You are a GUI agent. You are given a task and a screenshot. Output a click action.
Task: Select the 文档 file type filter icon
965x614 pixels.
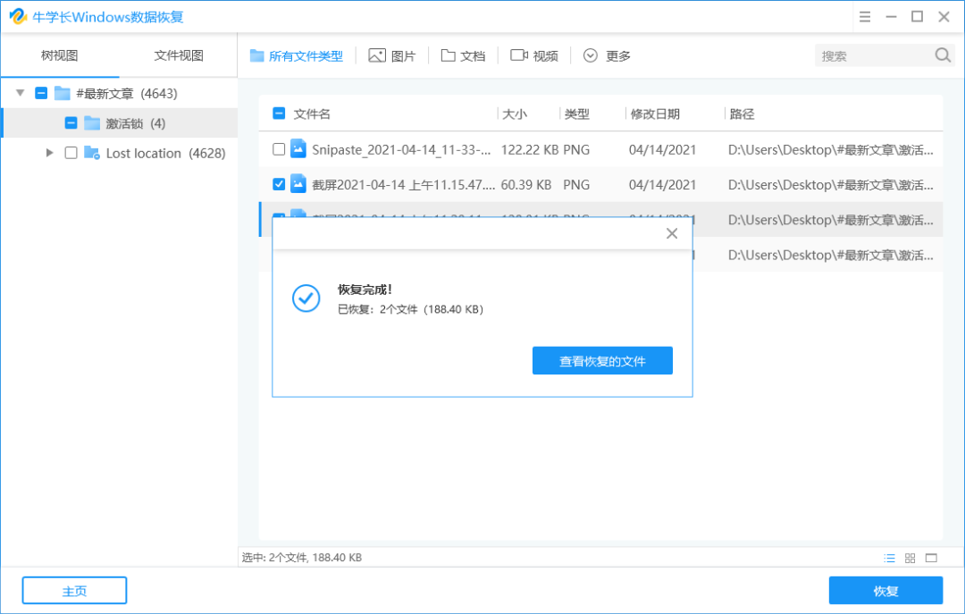tap(449, 55)
